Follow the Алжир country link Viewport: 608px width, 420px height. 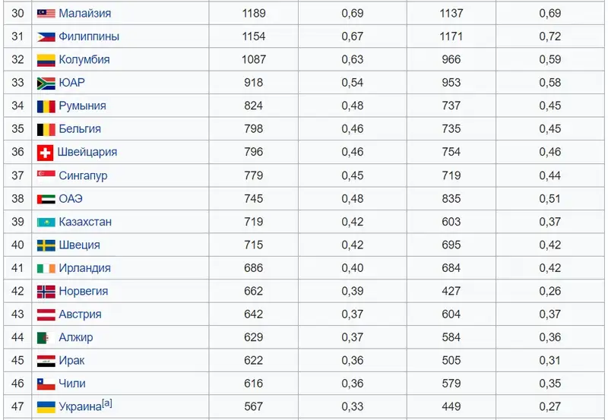pyautogui.click(x=76, y=338)
